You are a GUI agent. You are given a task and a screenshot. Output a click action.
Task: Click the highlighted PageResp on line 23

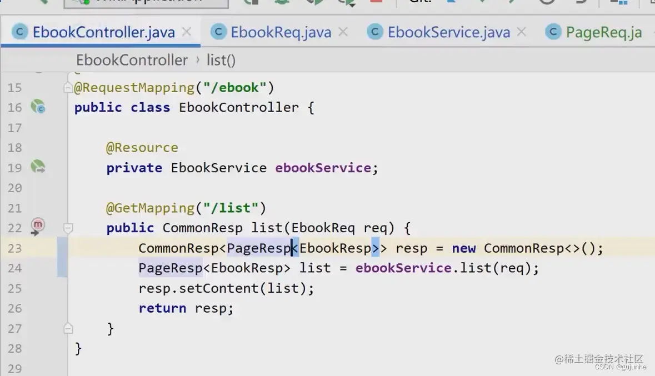[258, 248]
